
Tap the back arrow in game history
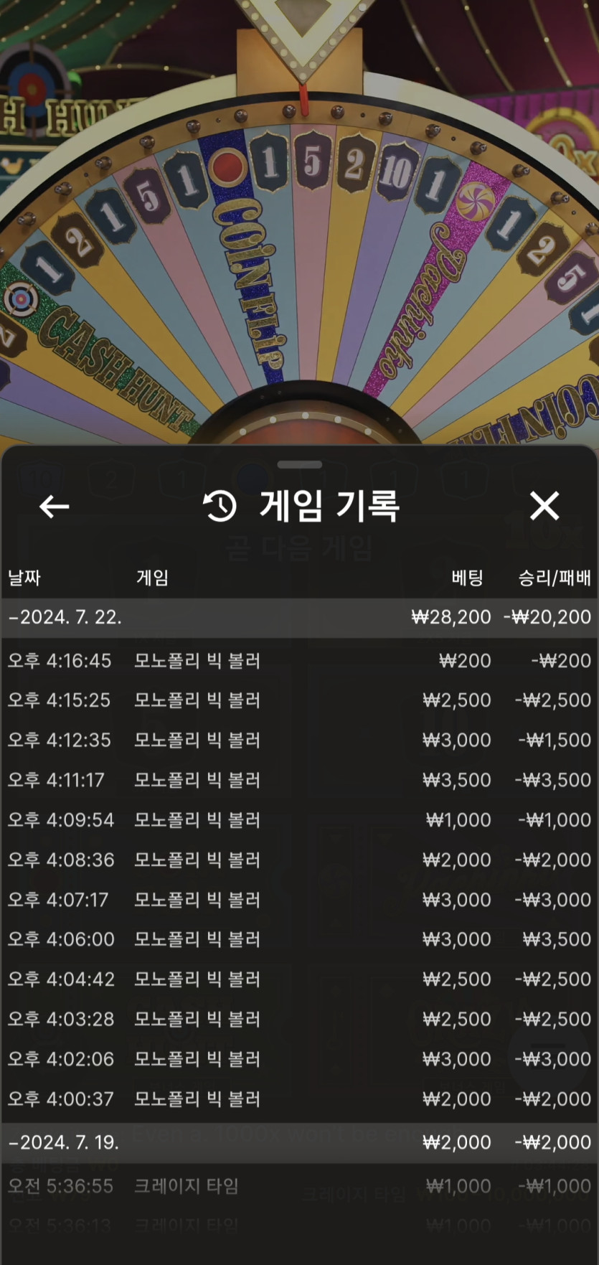(54, 507)
